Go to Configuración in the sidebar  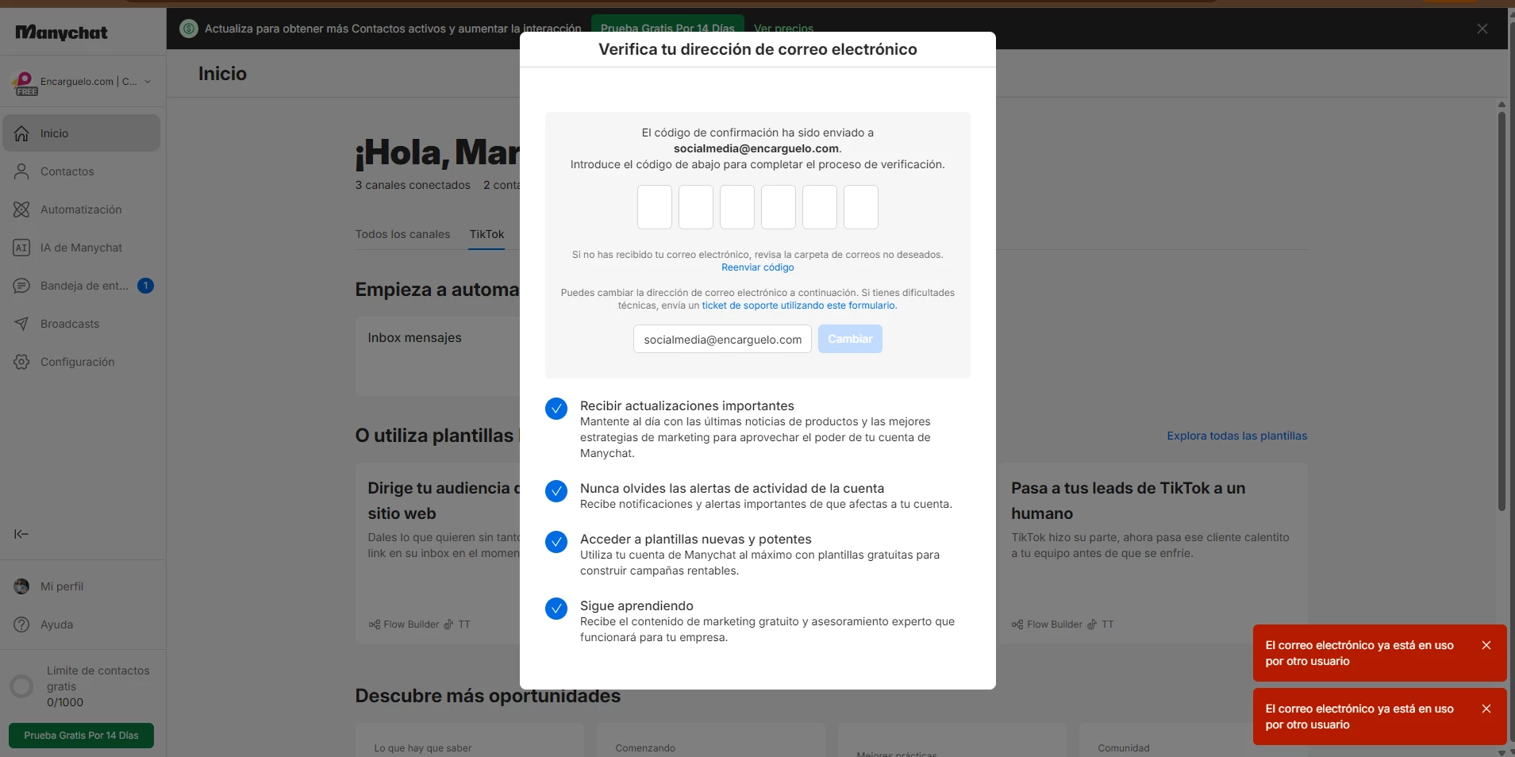point(81,362)
